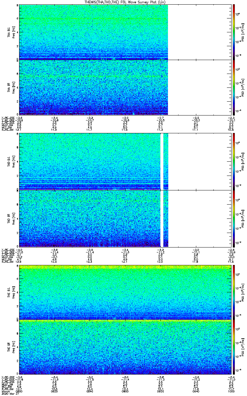Select the THD B-parallel spectrogram panel
The image size is (247, 396).
pyautogui.click(x=125, y=218)
